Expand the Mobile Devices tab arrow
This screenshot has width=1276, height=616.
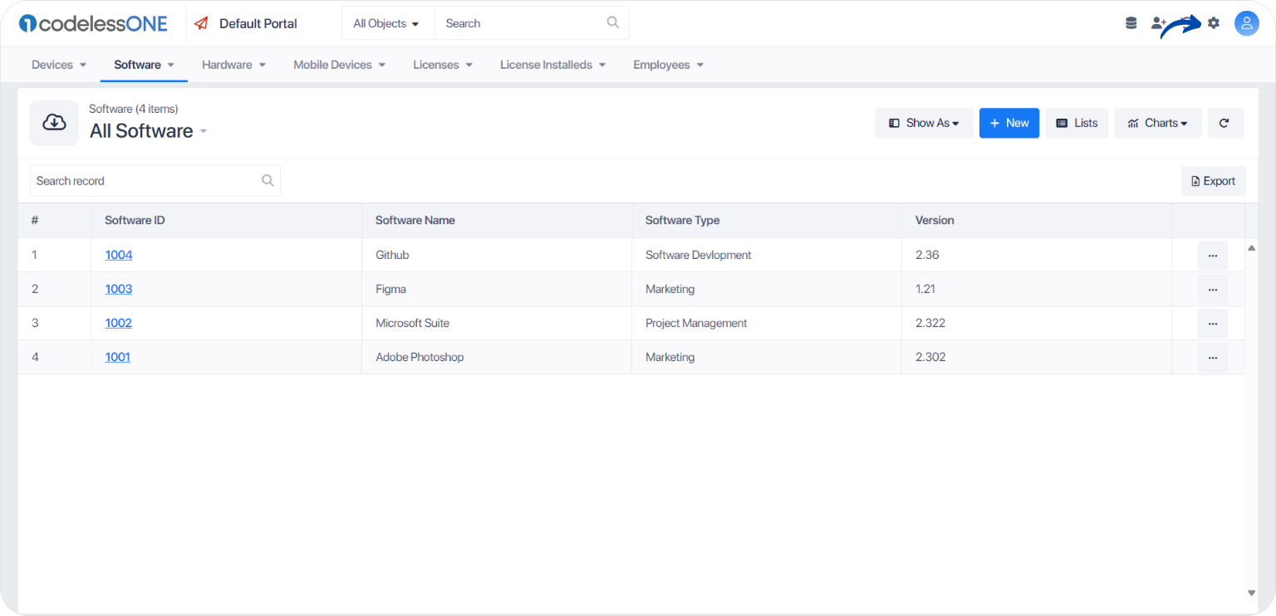[382, 65]
